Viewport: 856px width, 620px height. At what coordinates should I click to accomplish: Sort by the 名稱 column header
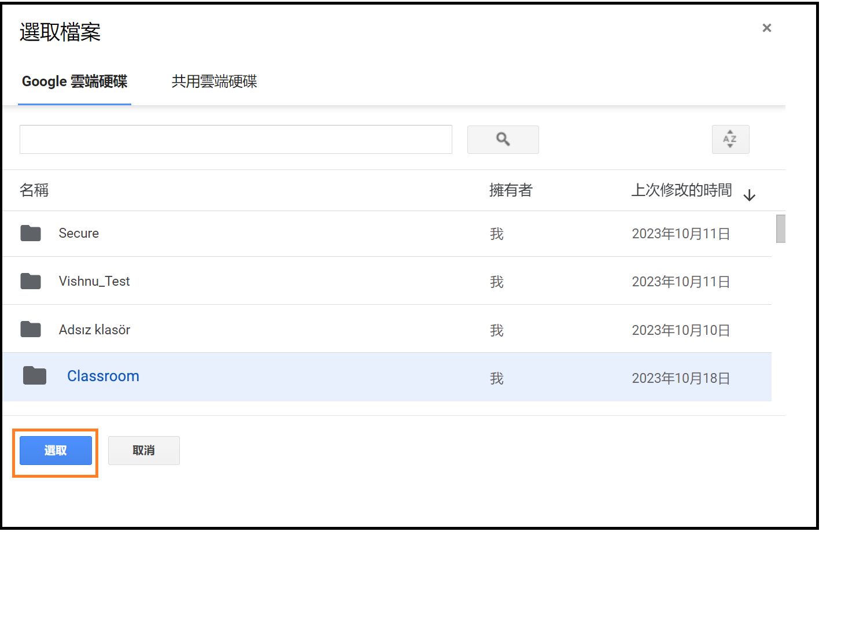(x=34, y=190)
